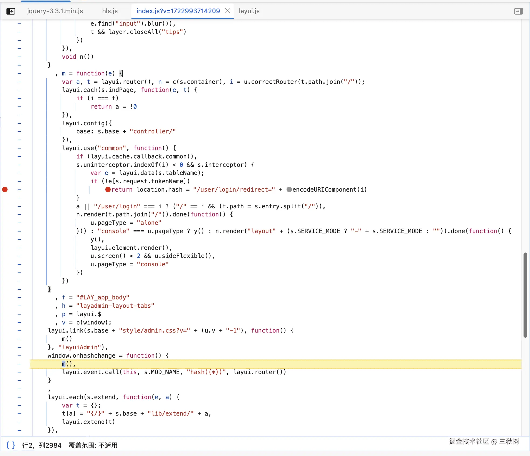Click the highlighted m() call line

[x=68, y=364]
